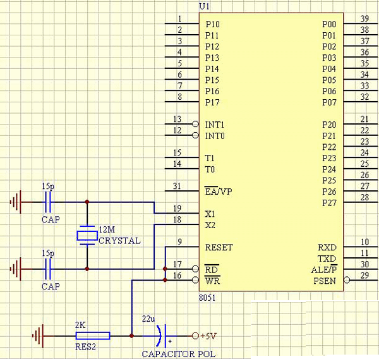
Task: Click the 2K resistor value text
Action: click(80, 325)
